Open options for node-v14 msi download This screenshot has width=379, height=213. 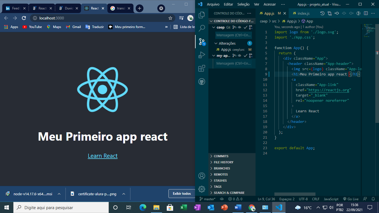59,194
